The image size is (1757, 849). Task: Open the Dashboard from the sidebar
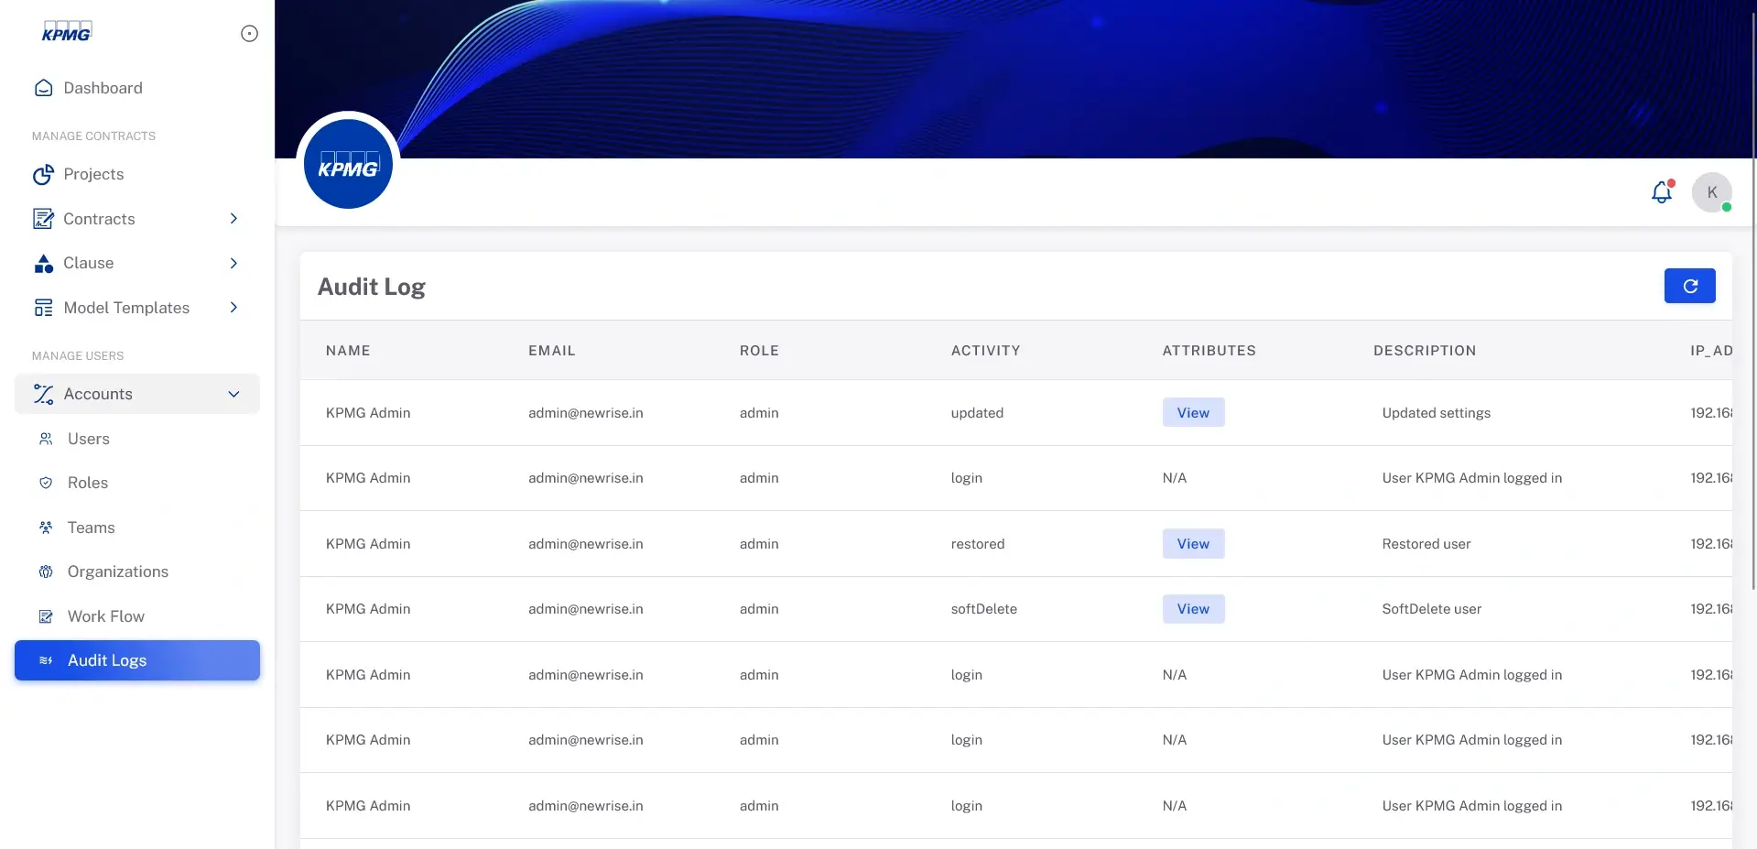tap(102, 87)
